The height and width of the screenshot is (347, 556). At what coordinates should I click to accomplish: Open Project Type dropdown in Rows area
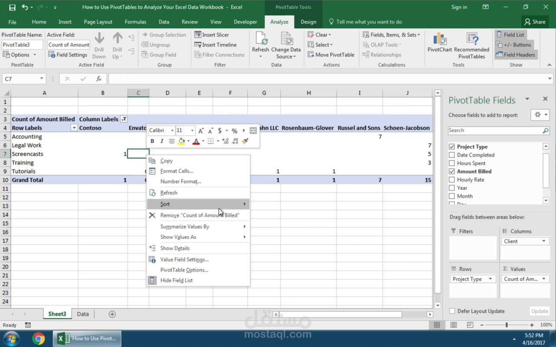(x=490, y=279)
